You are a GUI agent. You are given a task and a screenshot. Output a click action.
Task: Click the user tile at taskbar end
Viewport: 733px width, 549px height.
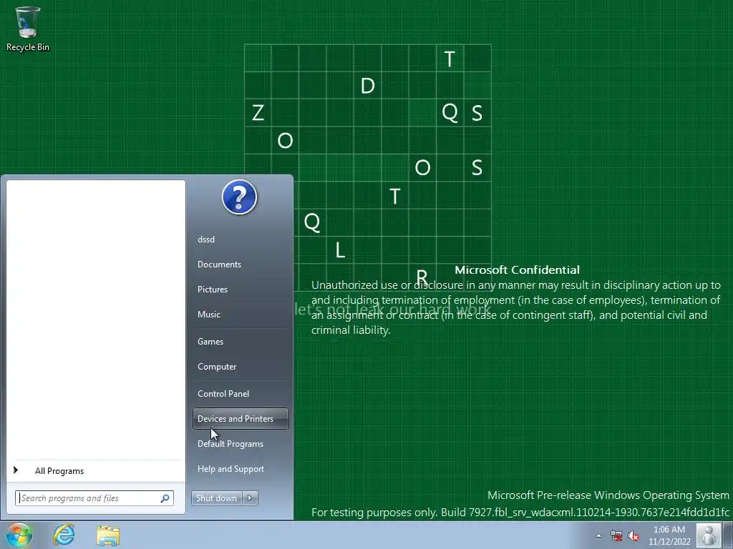pyautogui.click(x=709, y=535)
